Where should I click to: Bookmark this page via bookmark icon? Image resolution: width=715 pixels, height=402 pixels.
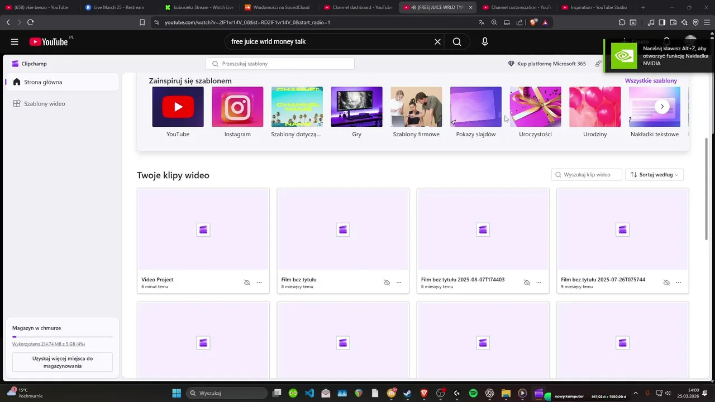[x=142, y=22]
